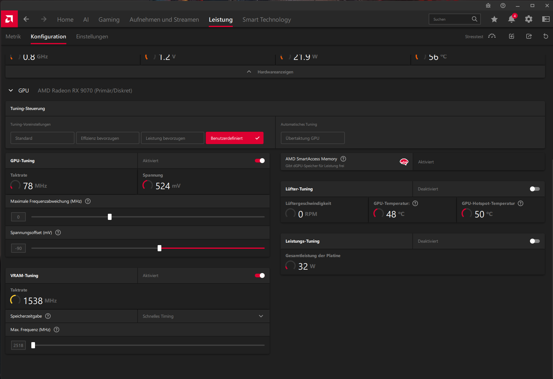Collapse the GPU section chevron
Screen dimensions: 553x379
[11, 91]
